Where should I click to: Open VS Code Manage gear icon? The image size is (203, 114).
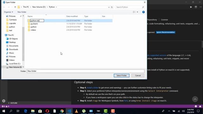click(x=4, y=101)
